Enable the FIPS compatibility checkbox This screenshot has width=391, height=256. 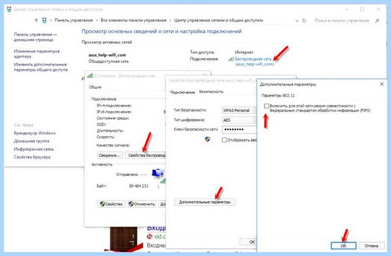click(267, 106)
